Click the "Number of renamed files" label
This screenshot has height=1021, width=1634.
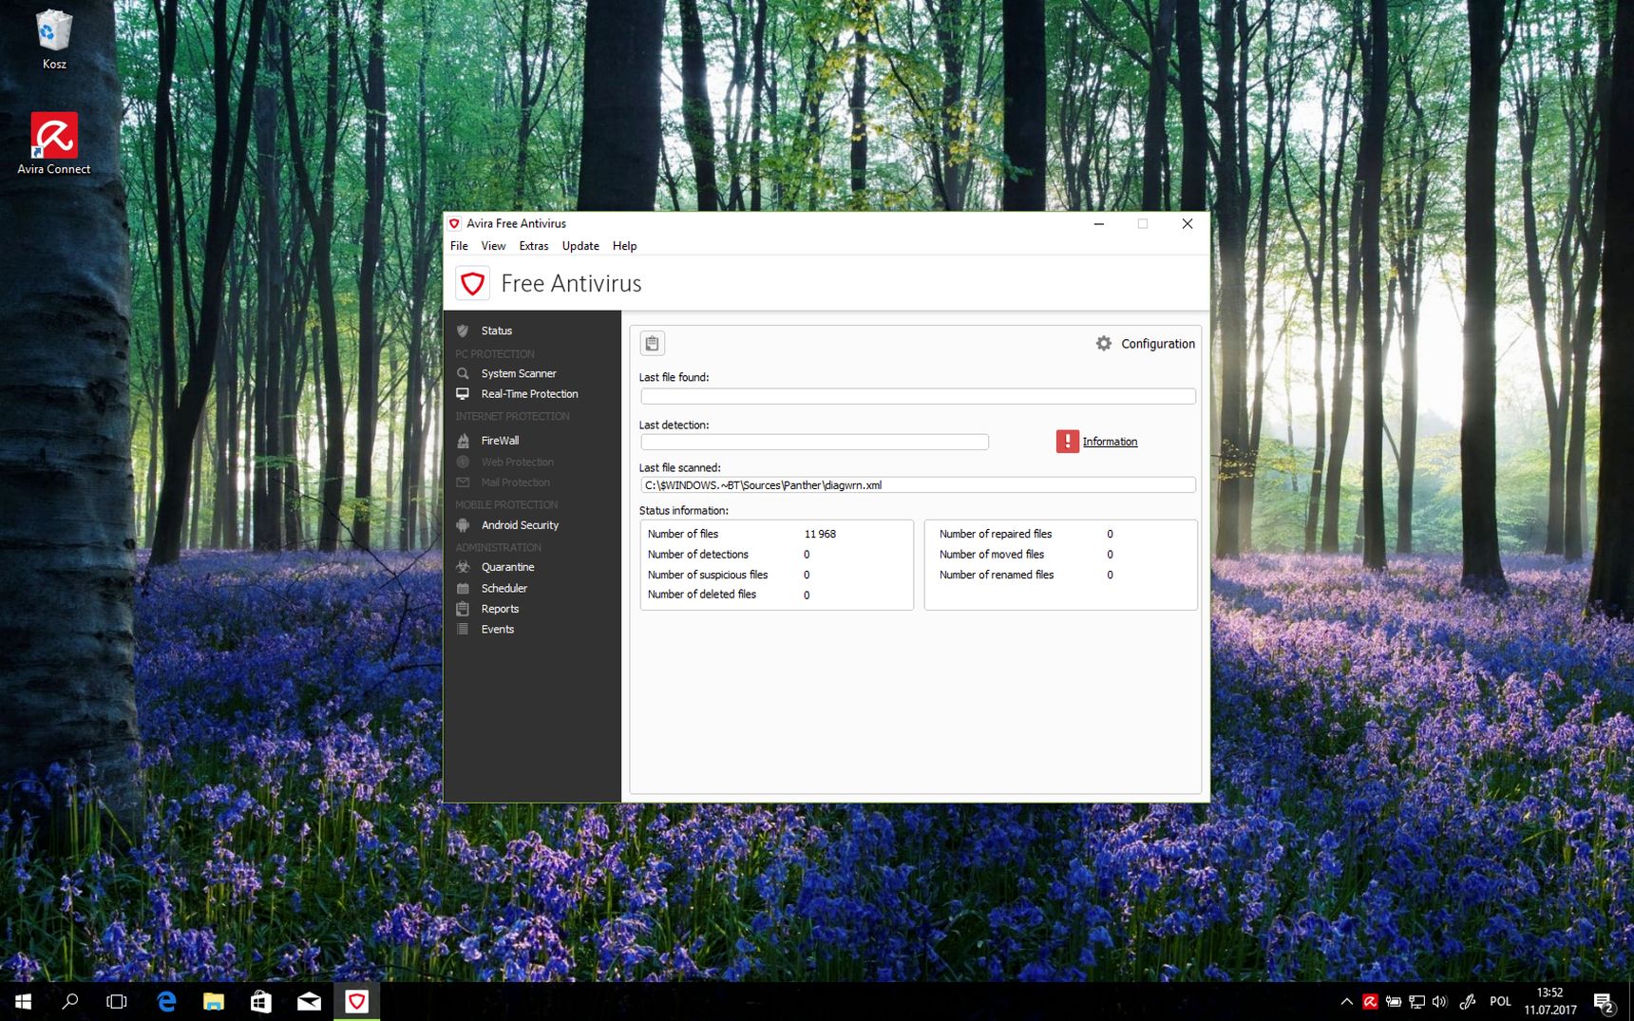coord(997,575)
